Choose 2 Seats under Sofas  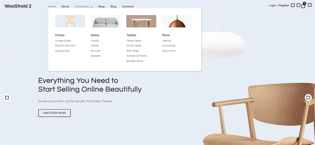click(x=95, y=41)
